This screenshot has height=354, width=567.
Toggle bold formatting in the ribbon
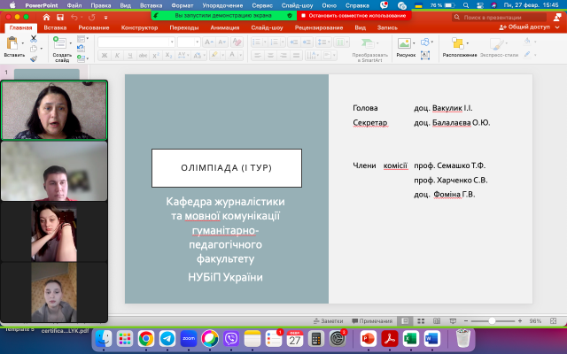[103, 56]
